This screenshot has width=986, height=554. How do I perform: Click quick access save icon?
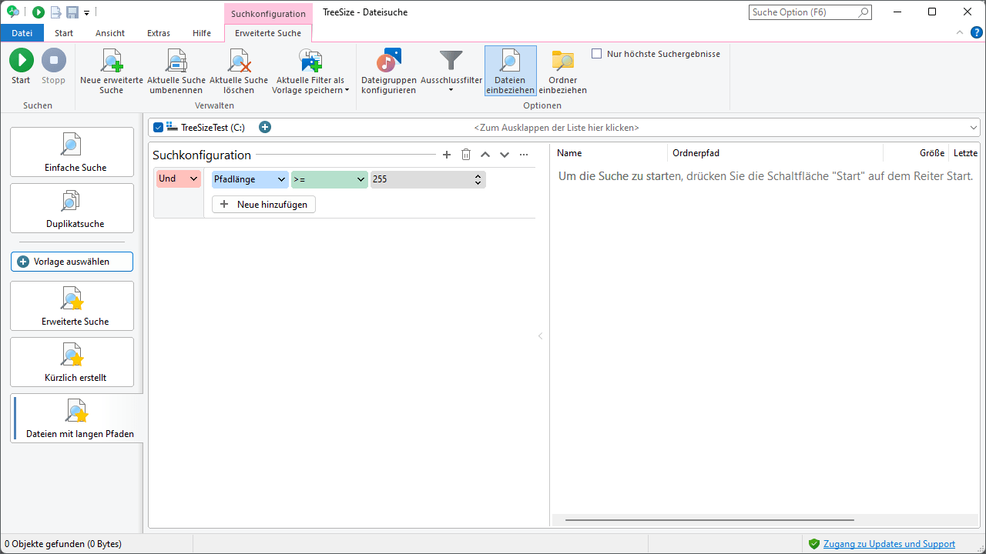coord(72,12)
